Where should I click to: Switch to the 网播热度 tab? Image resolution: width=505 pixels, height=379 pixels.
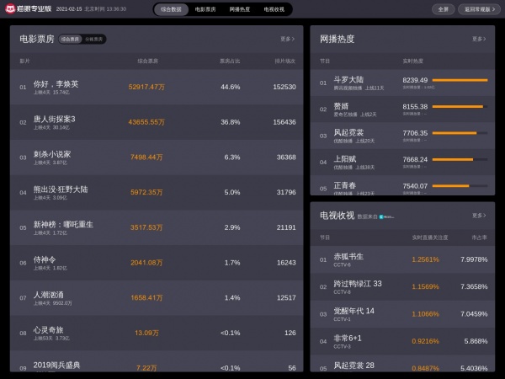pyautogui.click(x=240, y=9)
